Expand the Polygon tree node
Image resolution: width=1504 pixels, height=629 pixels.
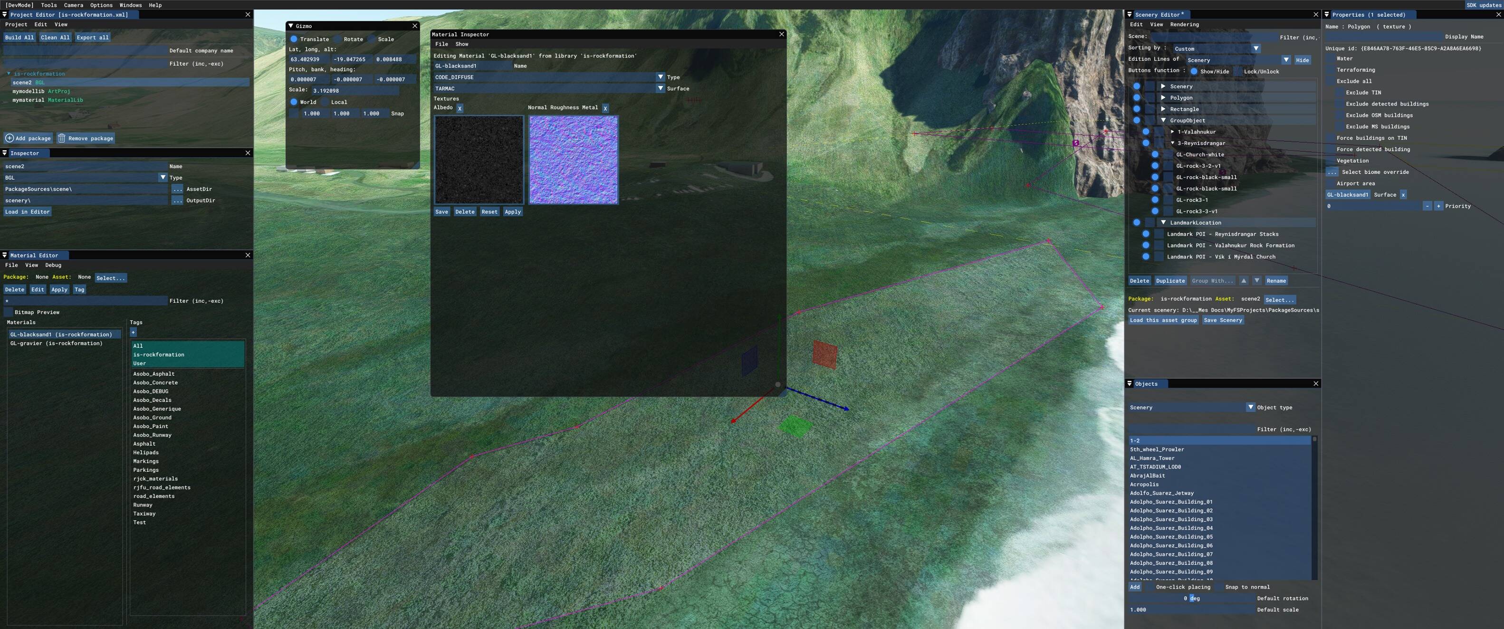(1163, 97)
